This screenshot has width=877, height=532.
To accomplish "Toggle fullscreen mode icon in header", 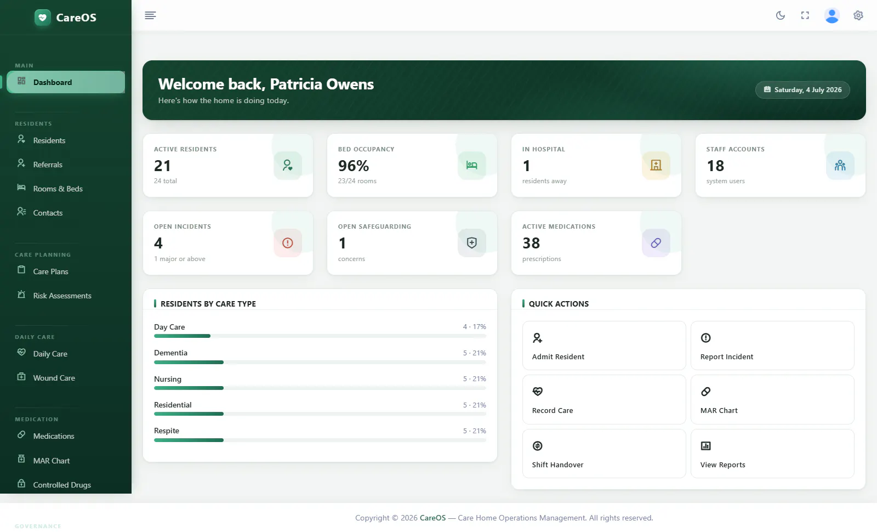I will pyautogui.click(x=805, y=15).
